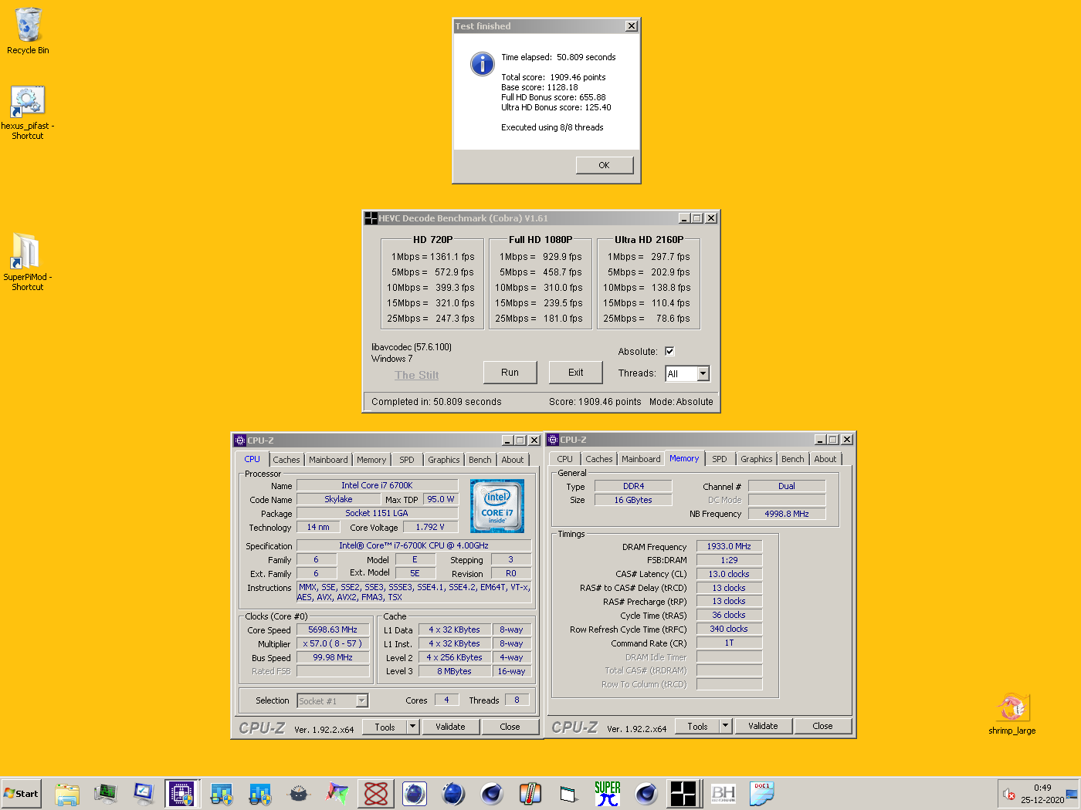Switch to Mainboard tab in left CPU-Z
1081x810 pixels.
328,460
